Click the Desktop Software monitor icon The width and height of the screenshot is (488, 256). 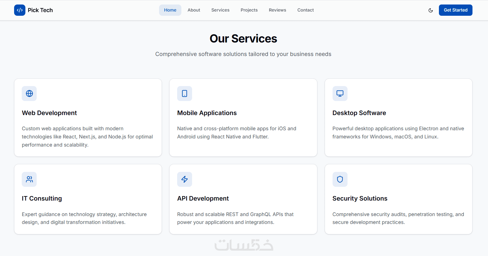coord(340,93)
